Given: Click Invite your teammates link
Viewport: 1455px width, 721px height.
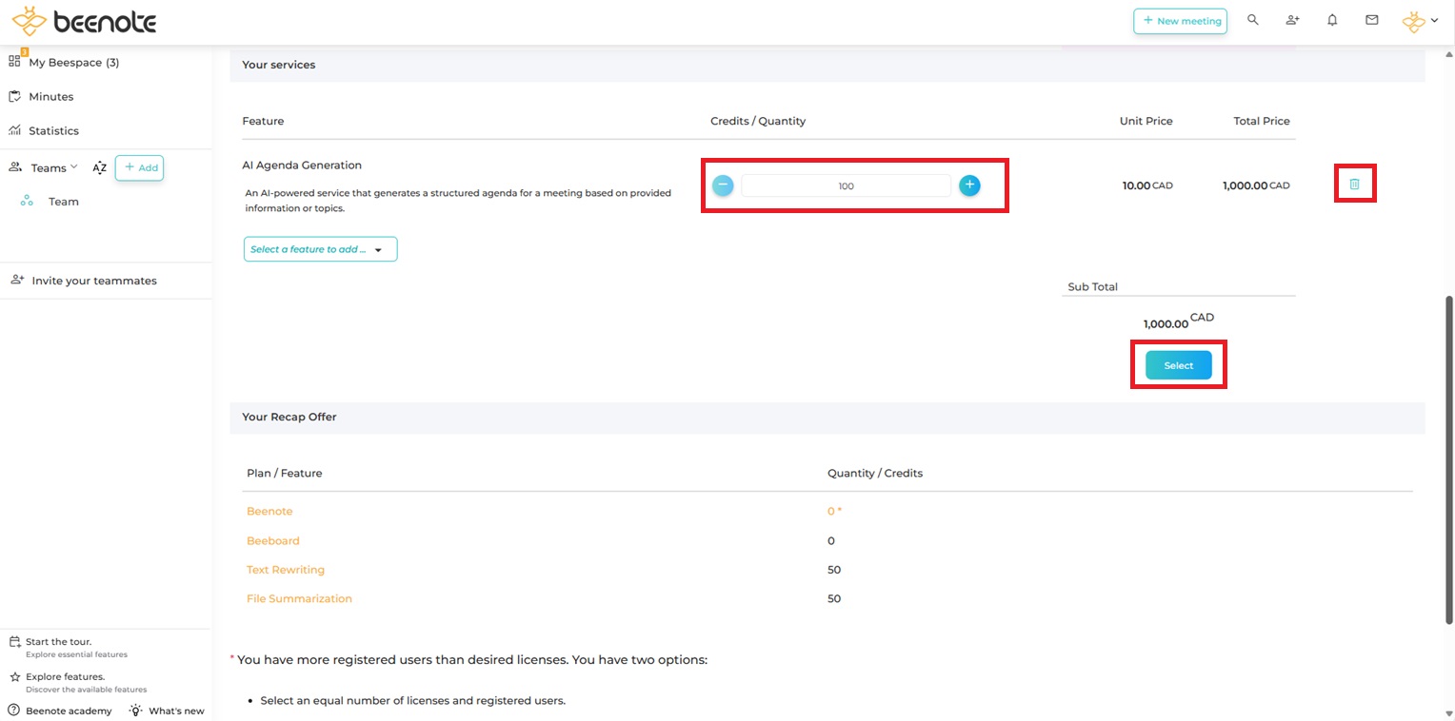Looking at the screenshot, I should [x=93, y=281].
